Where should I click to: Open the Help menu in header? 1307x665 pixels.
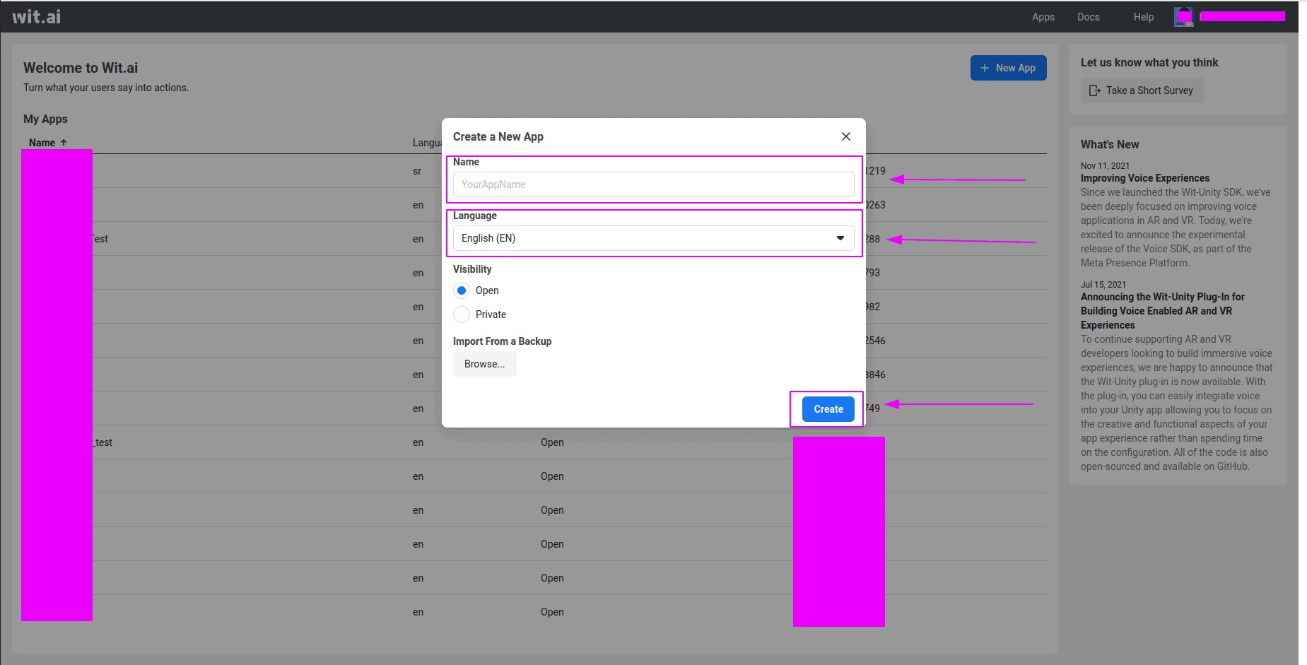(1143, 17)
